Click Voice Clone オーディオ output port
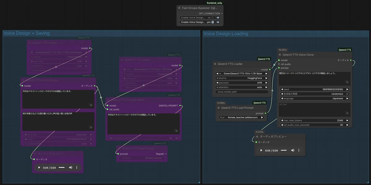 point(351,60)
